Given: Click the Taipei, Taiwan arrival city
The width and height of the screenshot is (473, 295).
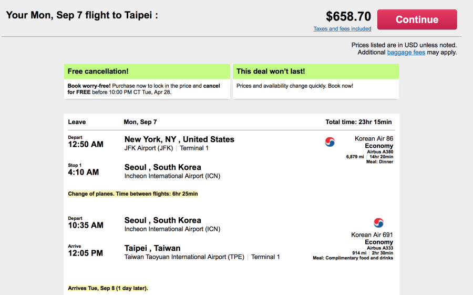Looking at the screenshot, I should click(x=152, y=248).
